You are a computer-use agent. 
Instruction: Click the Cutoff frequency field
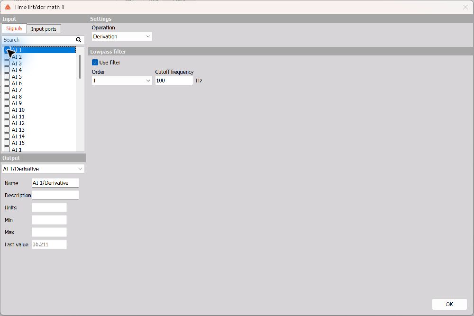(174, 81)
